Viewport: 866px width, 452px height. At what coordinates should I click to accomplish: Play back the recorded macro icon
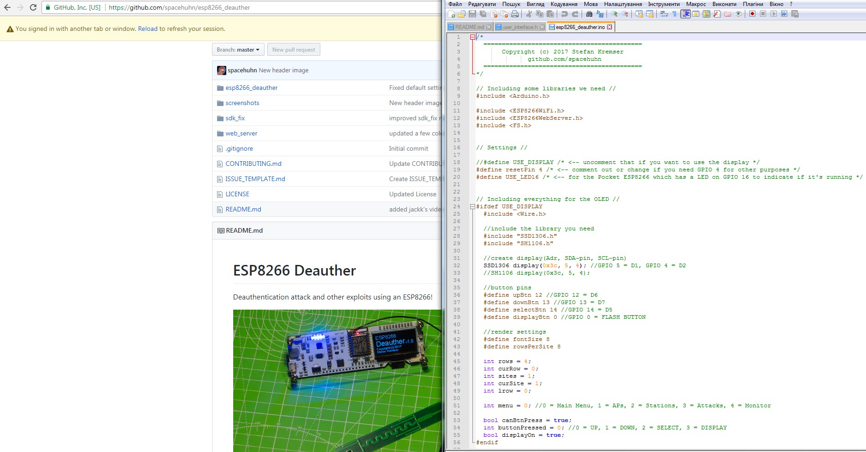pyautogui.click(x=773, y=14)
